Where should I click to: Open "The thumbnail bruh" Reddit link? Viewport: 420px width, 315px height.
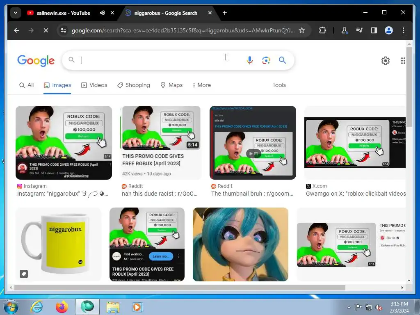252,194
